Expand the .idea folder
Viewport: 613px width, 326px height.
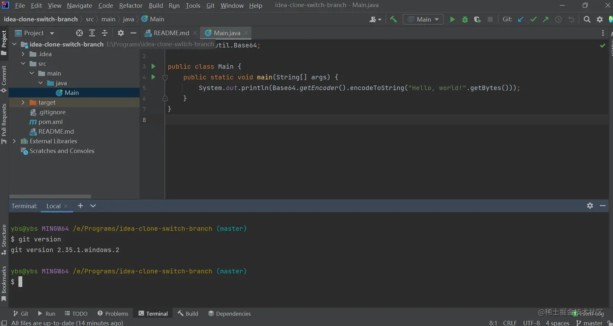coord(23,54)
